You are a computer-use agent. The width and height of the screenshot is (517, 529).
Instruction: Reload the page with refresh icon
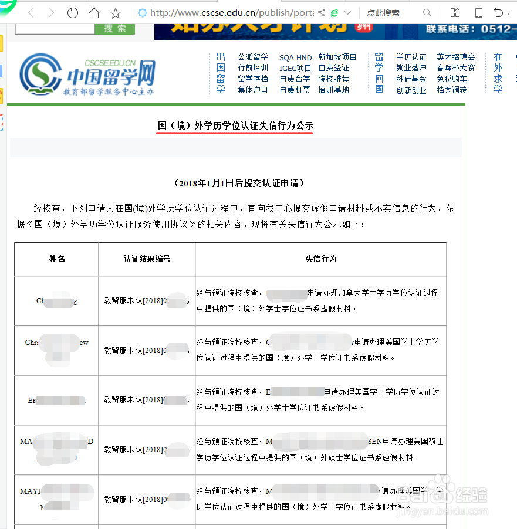pos(72,13)
